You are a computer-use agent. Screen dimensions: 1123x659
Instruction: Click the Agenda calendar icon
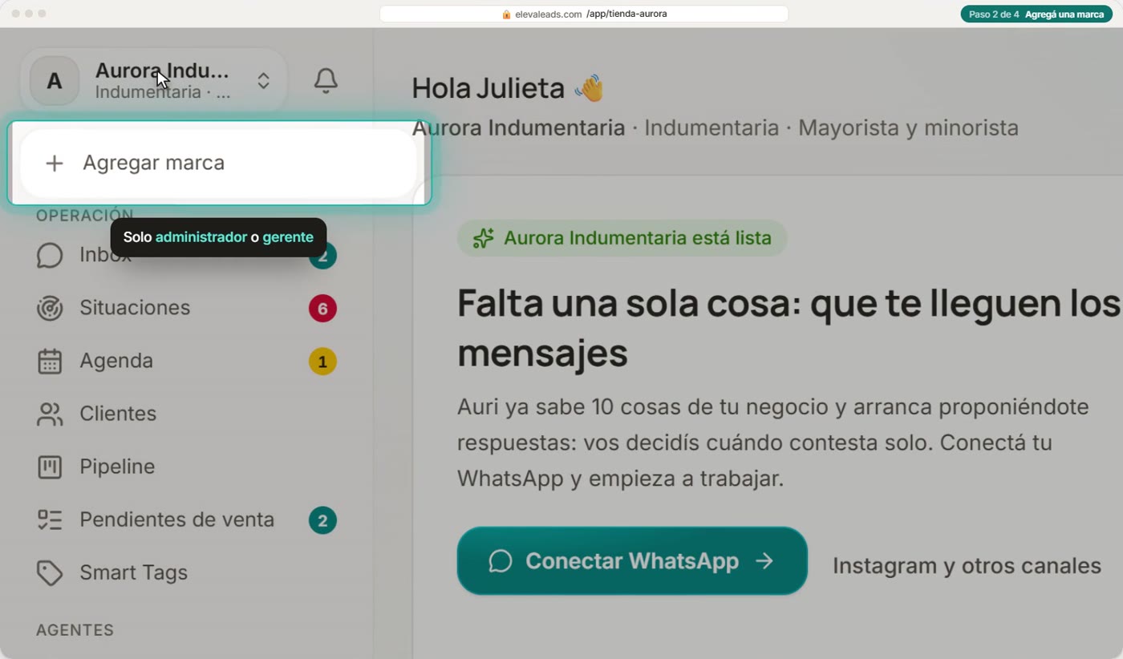tap(50, 361)
